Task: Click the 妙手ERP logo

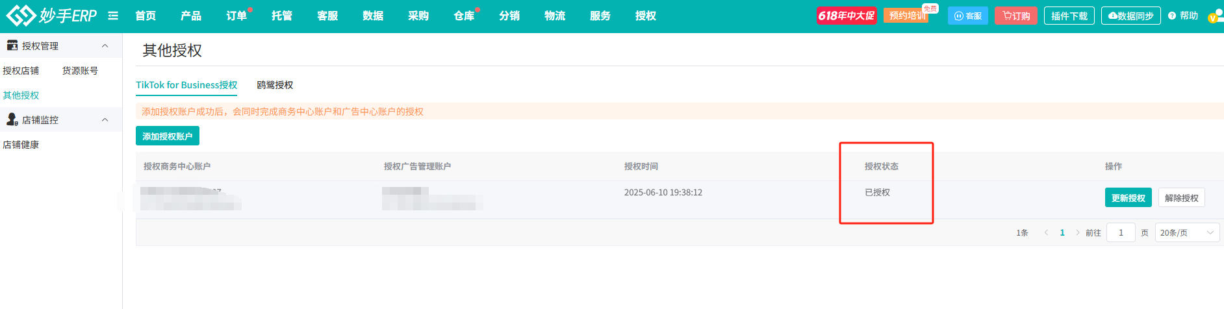Action: [51, 15]
